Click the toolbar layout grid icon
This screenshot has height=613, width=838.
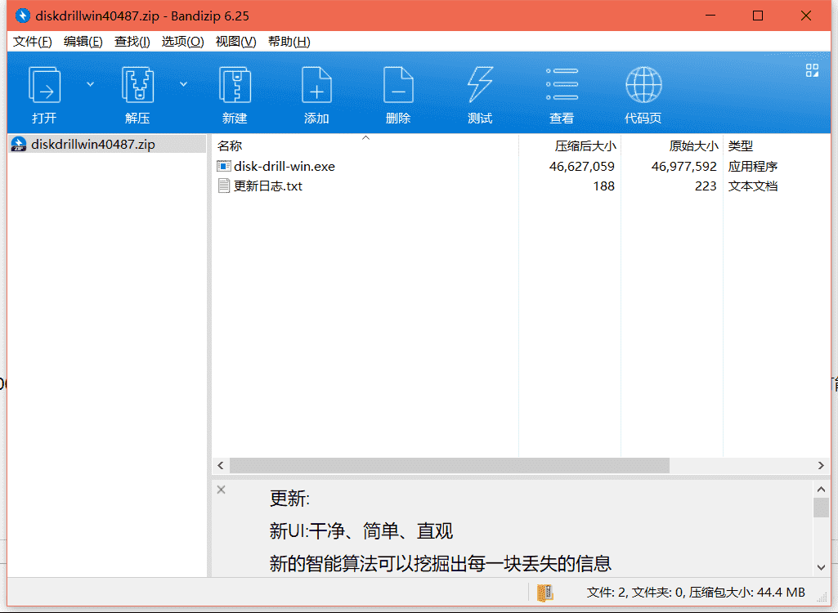point(812,70)
